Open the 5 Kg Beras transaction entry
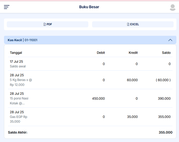 [21, 80]
